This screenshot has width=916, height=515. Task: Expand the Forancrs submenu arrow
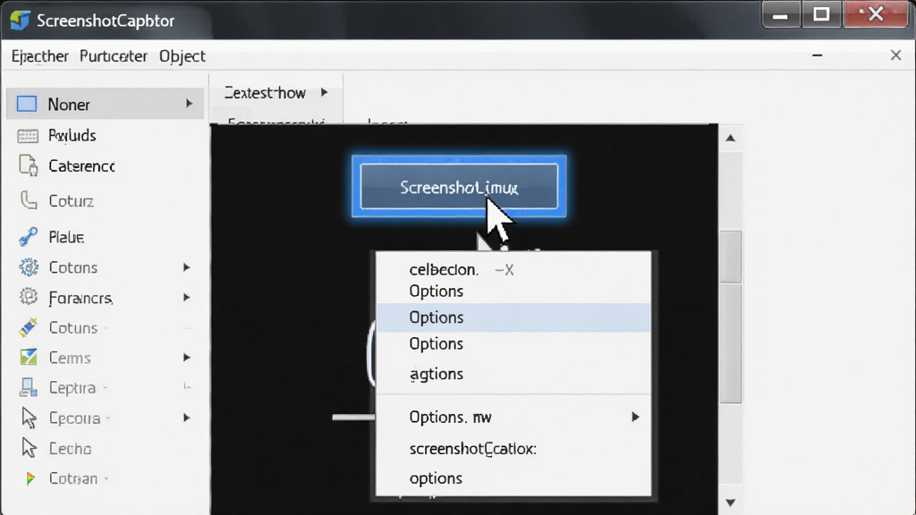[x=186, y=297]
